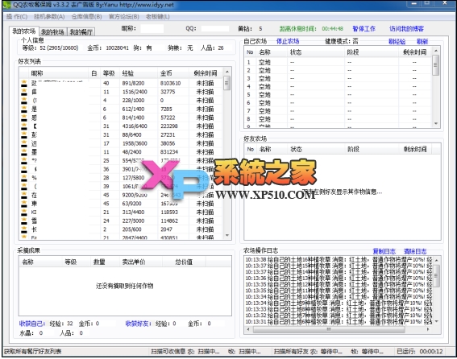
Task: Select friend with gold 8103610
Action: click(121, 83)
